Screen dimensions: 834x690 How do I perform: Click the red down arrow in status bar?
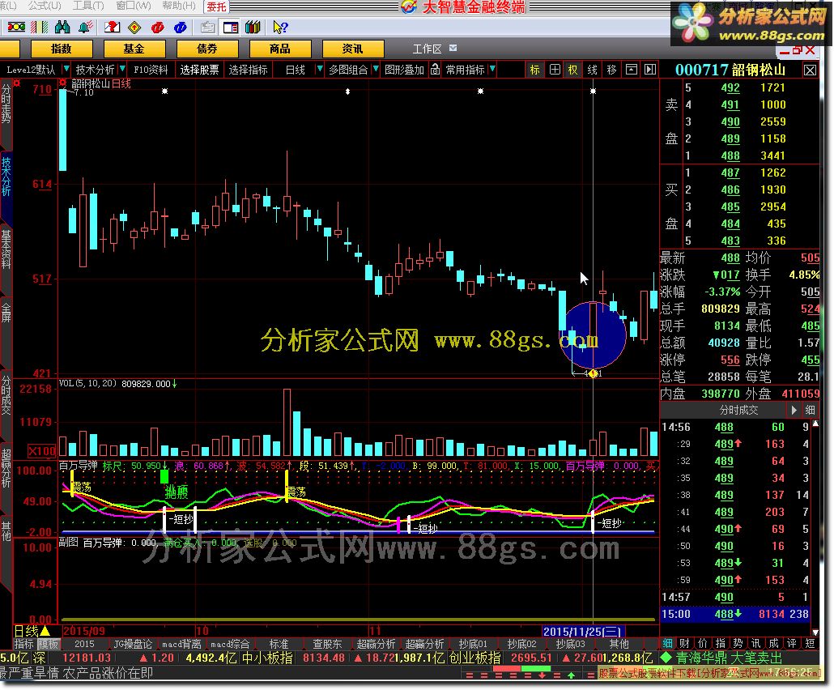(542, 675)
